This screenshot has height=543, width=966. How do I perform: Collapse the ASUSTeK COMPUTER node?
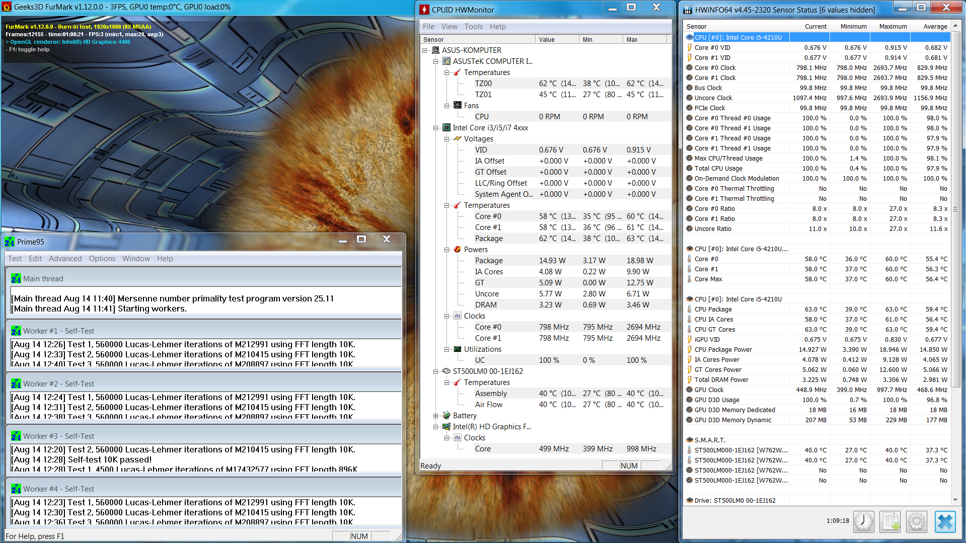436,61
